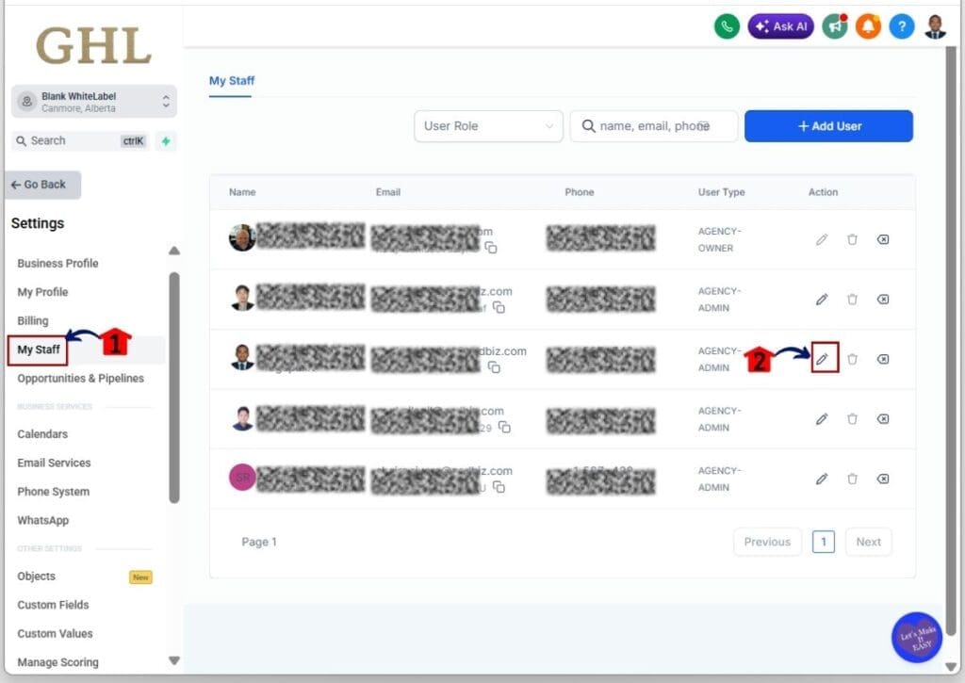Open the profile avatar in the top right
The height and width of the screenshot is (683, 965).
tap(935, 26)
